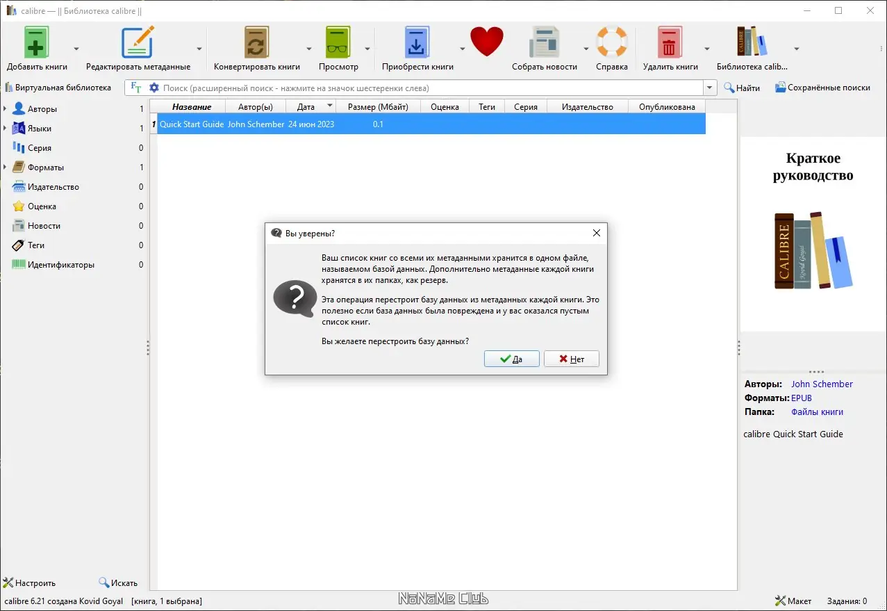Click Get books (Приобрести книги) icon

(x=417, y=43)
